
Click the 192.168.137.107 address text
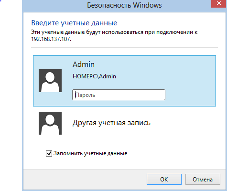51,39
